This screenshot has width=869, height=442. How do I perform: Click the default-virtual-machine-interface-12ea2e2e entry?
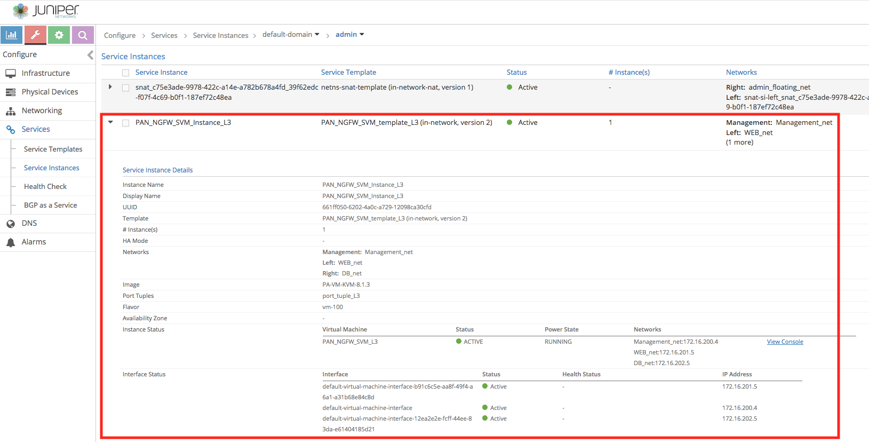(397, 424)
